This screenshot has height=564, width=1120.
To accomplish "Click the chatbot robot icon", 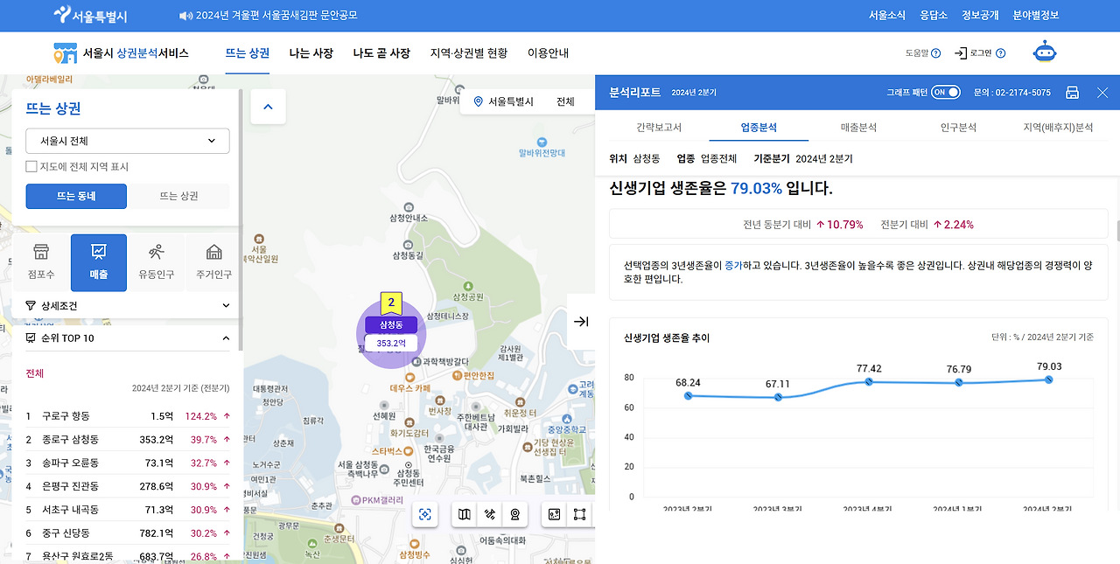I will (1045, 52).
